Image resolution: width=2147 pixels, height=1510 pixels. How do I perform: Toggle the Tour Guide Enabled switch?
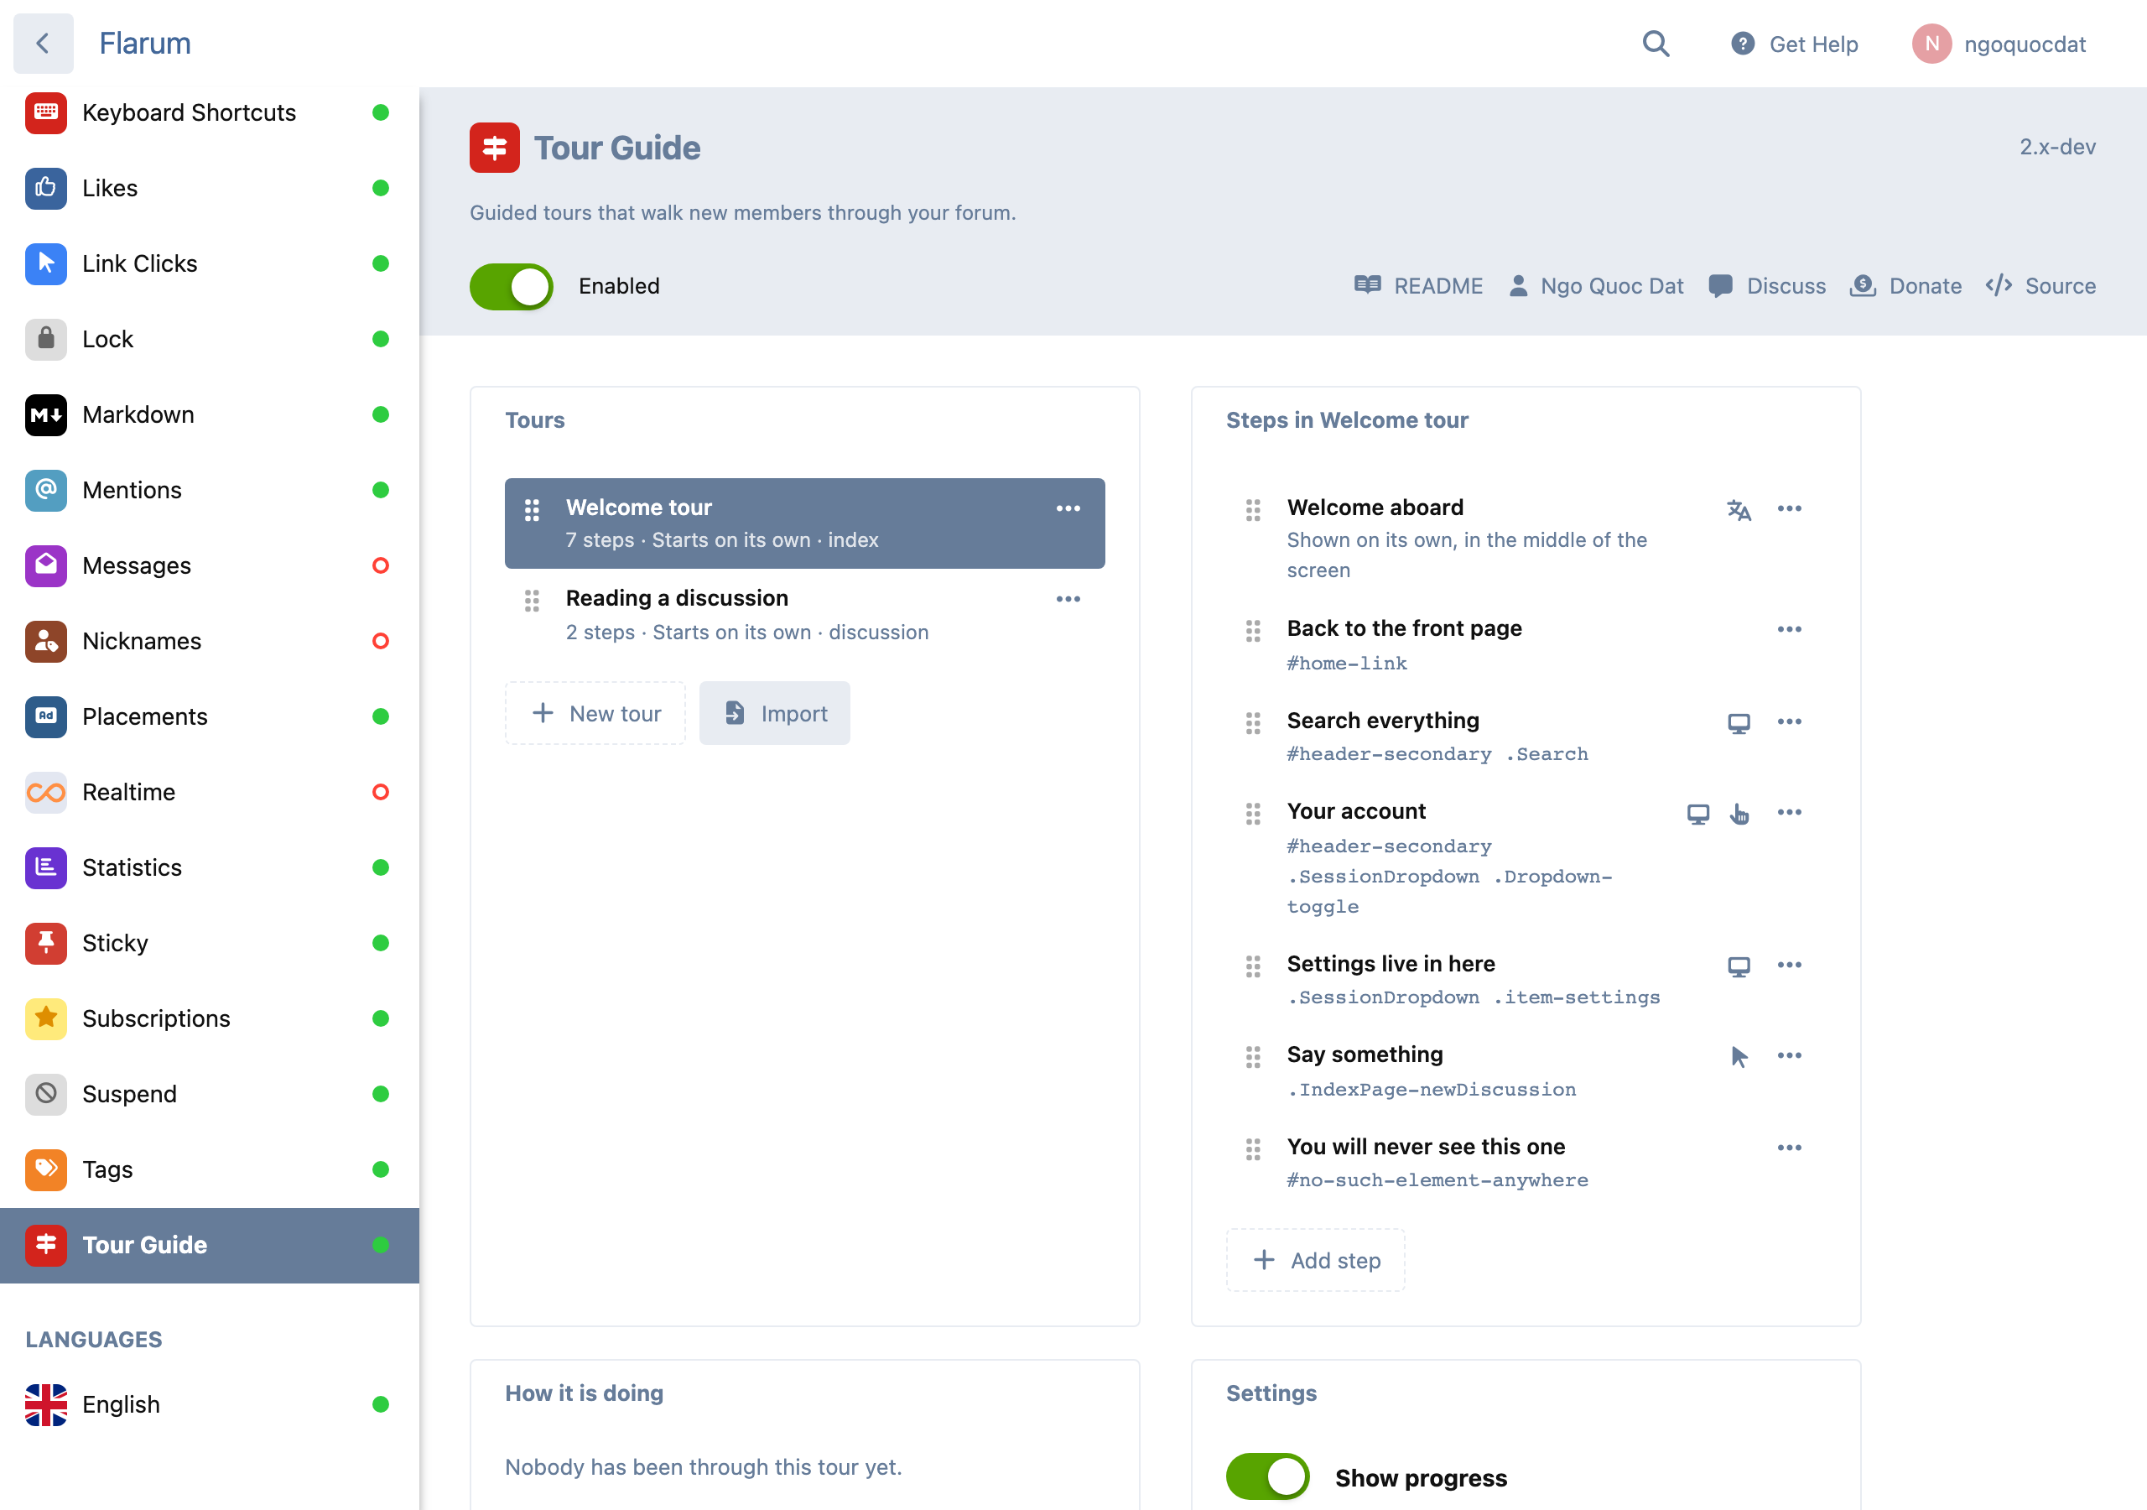(512, 286)
